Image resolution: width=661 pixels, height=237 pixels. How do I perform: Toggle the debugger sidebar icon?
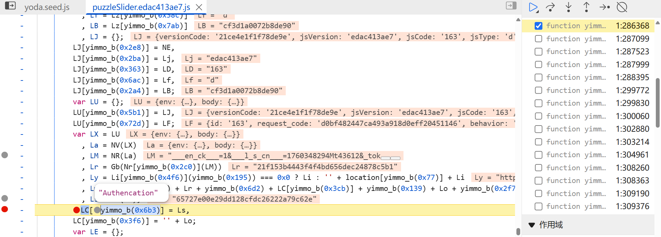[511, 6]
